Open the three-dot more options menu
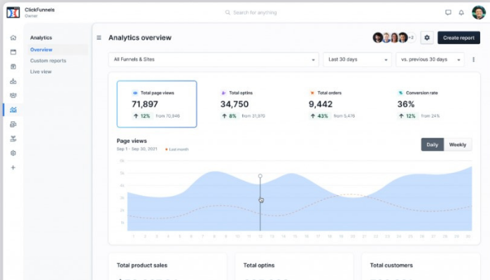The height and width of the screenshot is (280, 490). coord(473,59)
